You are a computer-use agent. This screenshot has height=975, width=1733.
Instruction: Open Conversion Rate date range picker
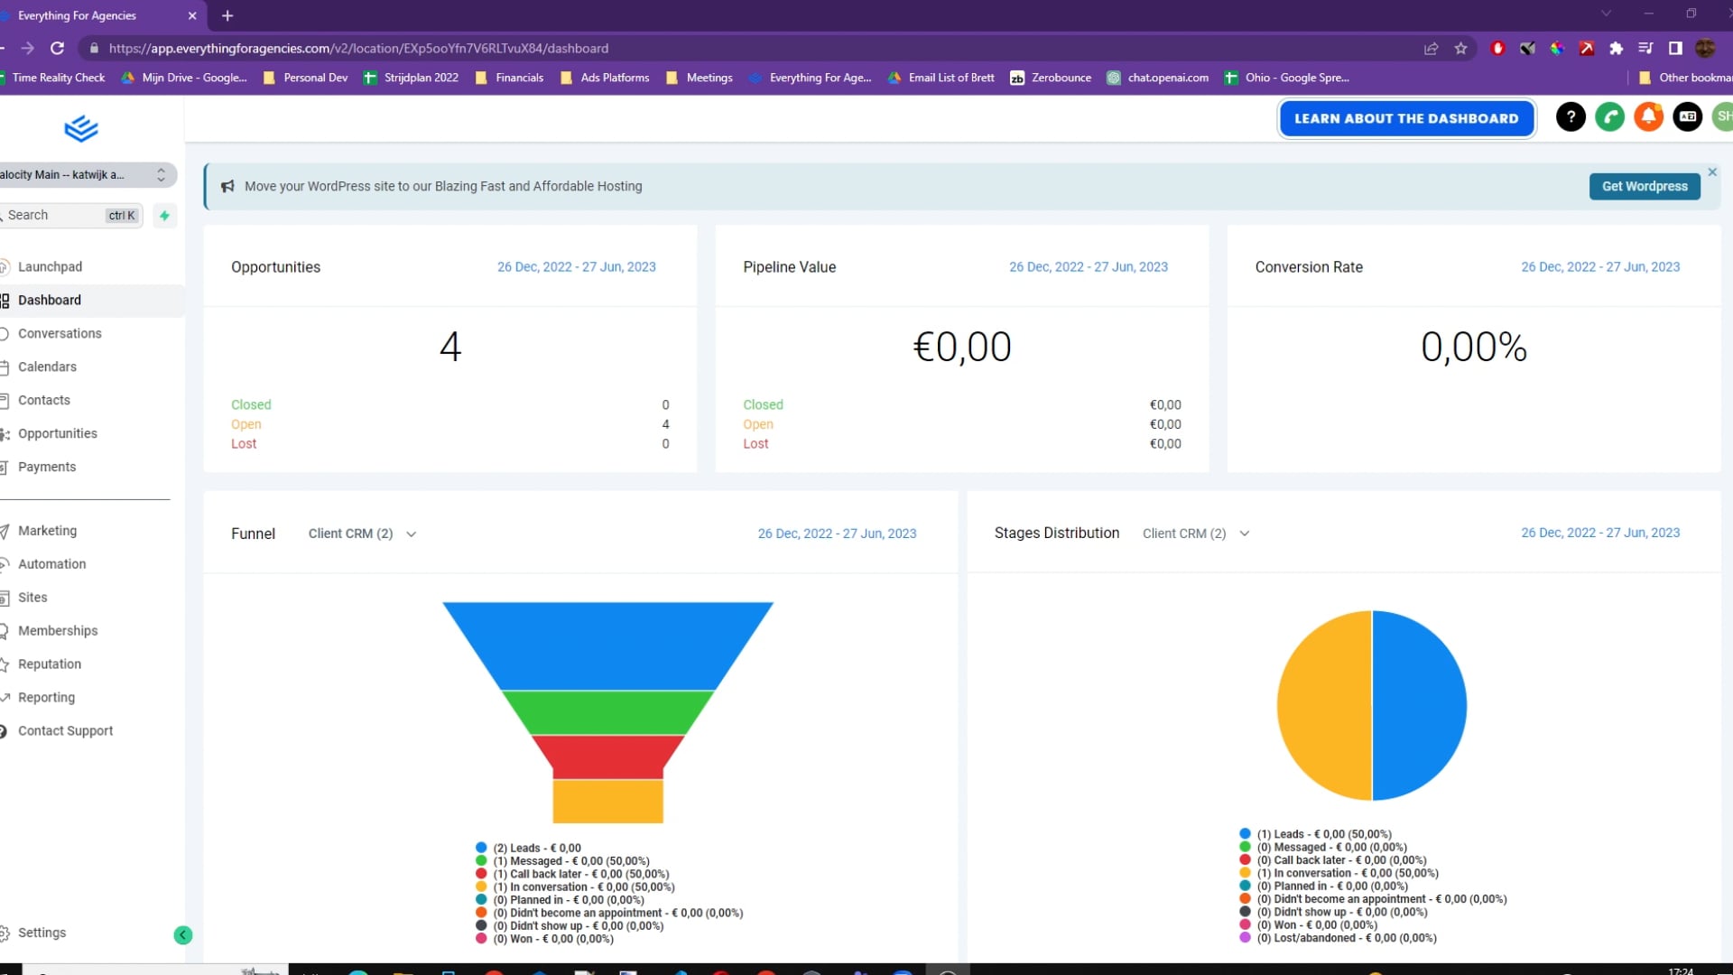coord(1599,267)
